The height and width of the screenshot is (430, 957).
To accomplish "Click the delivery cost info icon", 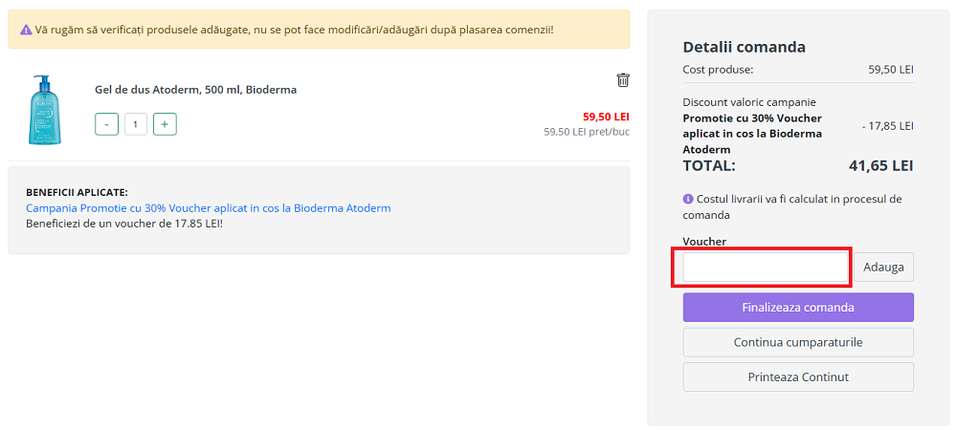I will pos(688,199).
